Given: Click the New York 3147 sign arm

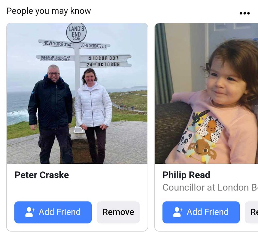Looking at the screenshot, I should point(56,44).
